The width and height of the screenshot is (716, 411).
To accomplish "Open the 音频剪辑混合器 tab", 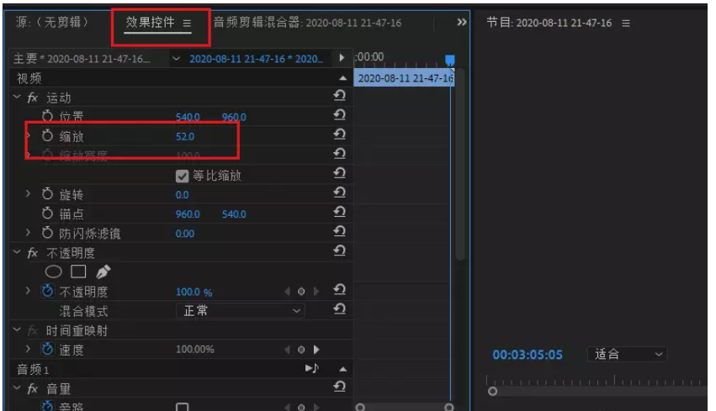I will click(x=307, y=23).
